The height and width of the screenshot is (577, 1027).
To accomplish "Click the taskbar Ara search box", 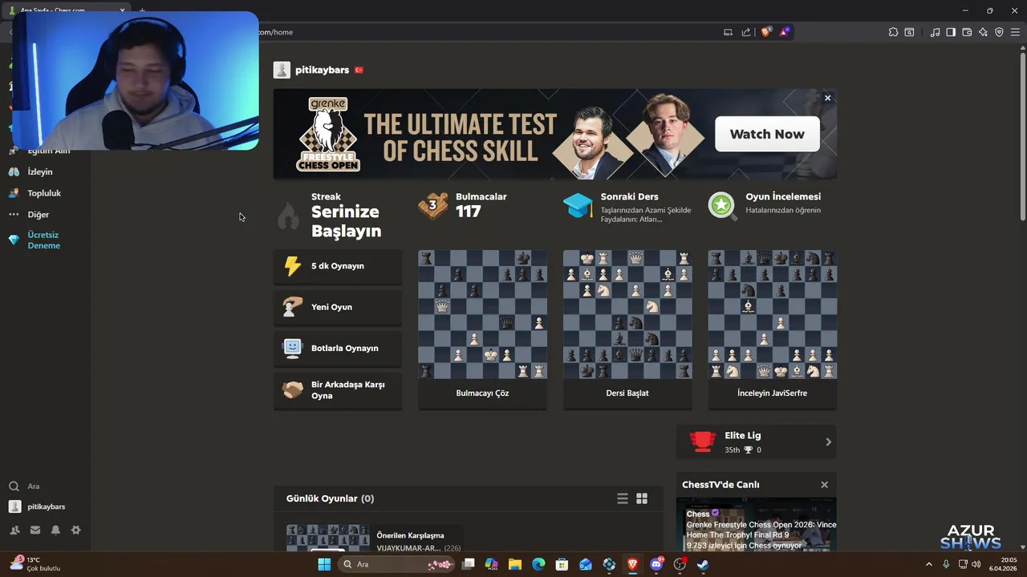I will coord(397,564).
